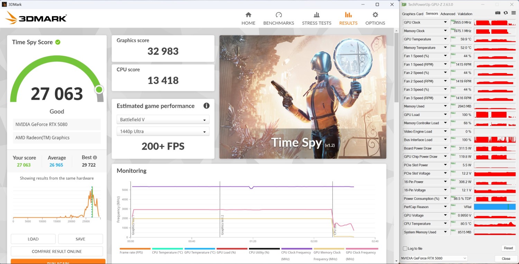Select the Sensors tab in GPU-Z
Viewport: 519px width, 264px height.
point(432,14)
